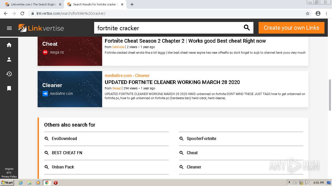Open the Windows Start menu

(7, 183)
